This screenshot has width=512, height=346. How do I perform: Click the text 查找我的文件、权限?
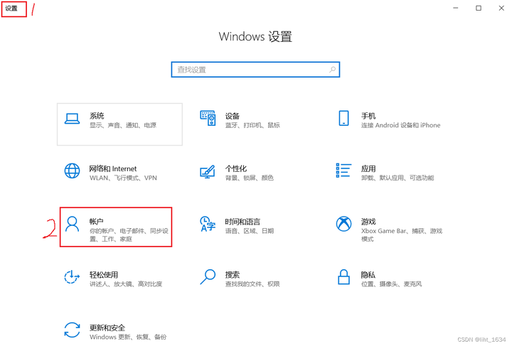pos(252,284)
